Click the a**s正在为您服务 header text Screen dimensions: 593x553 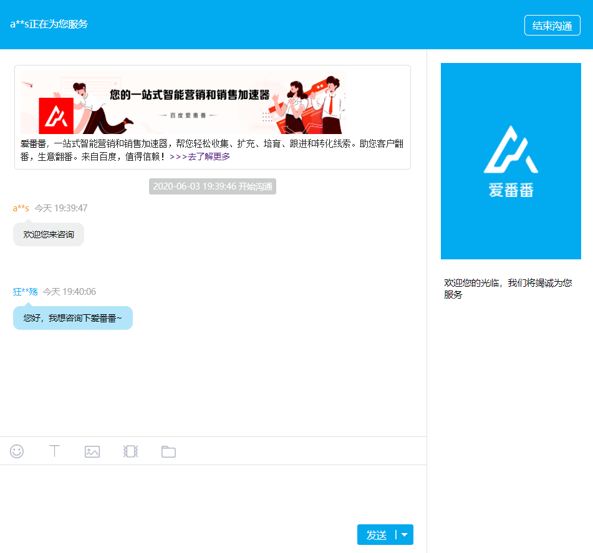click(x=49, y=24)
